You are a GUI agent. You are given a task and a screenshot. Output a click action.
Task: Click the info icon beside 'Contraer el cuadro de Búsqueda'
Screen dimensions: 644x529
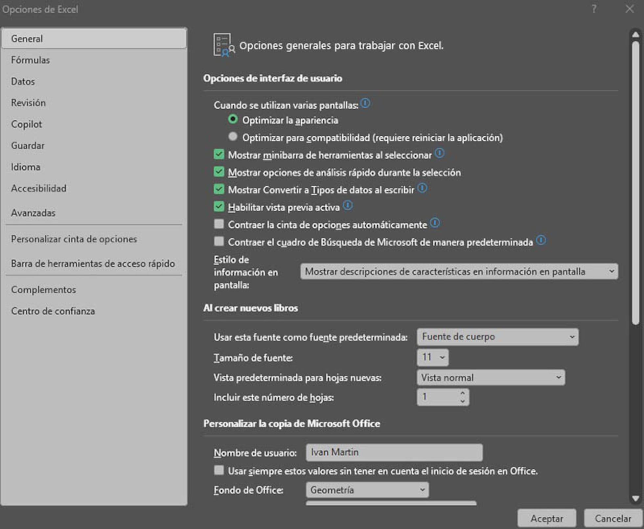(541, 240)
